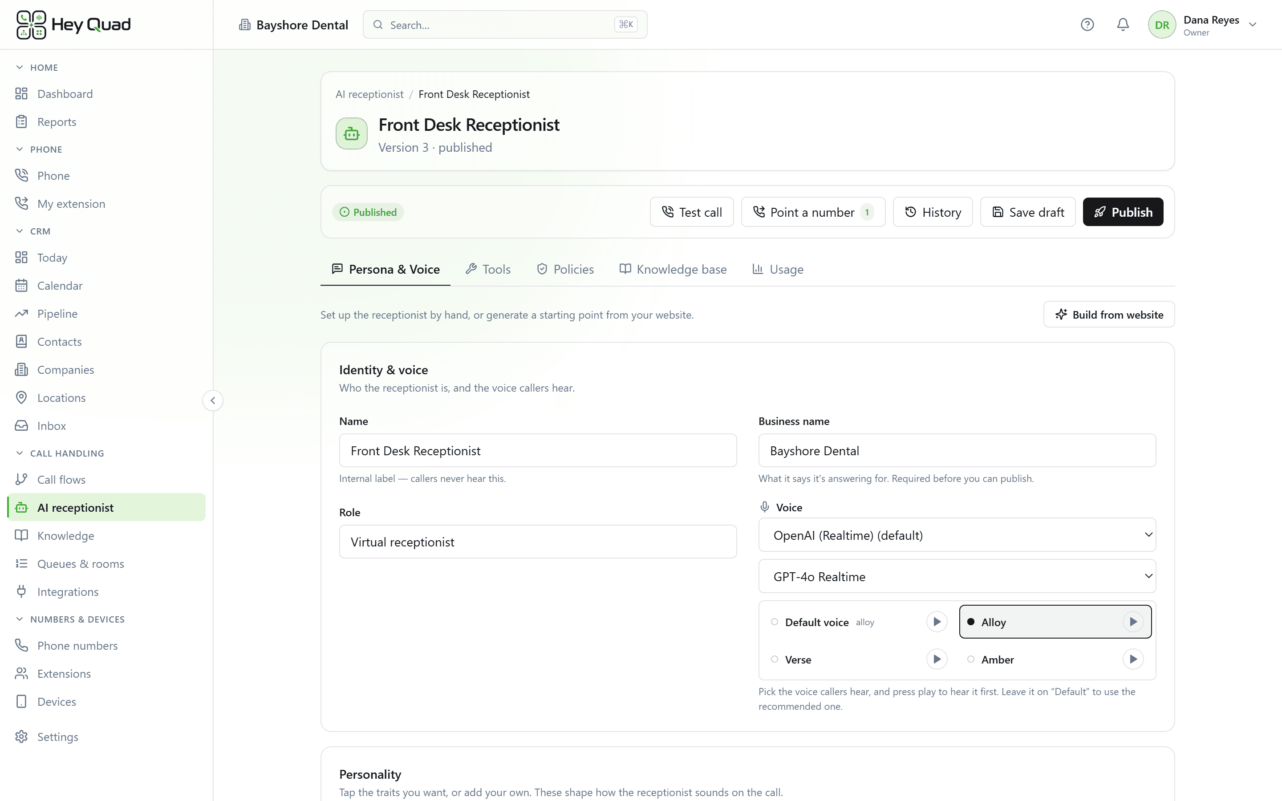Click Point a number button
Screen dimensions: 1282x801
813,212
